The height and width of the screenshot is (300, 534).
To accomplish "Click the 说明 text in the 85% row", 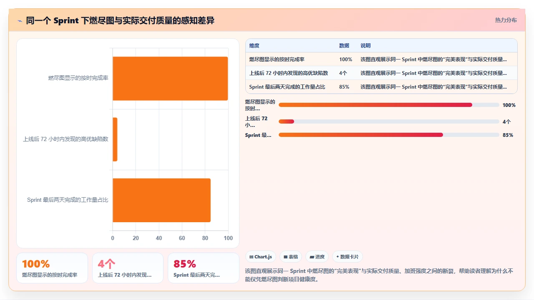I will click(434, 87).
